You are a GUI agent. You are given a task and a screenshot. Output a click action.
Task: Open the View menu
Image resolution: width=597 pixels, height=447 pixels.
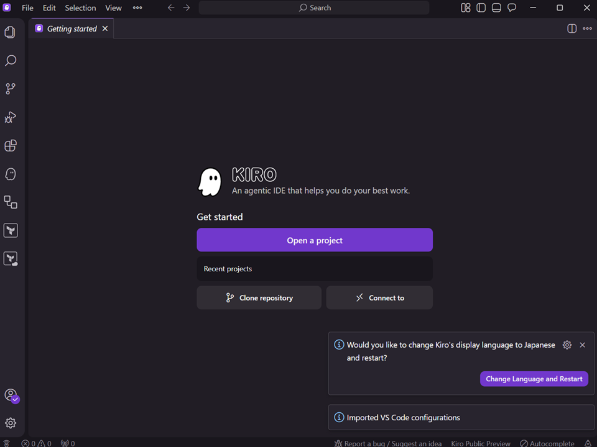click(113, 7)
